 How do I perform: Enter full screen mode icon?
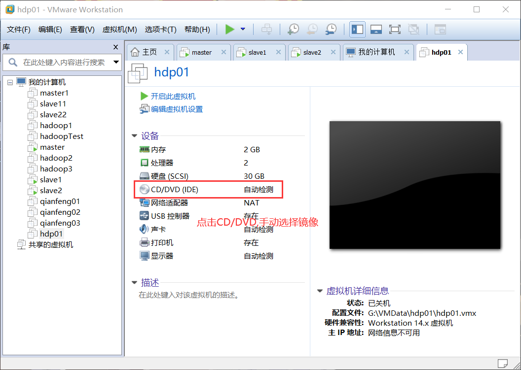point(395,29)
